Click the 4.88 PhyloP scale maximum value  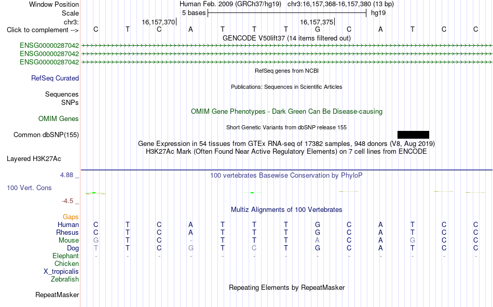point(66,175)
